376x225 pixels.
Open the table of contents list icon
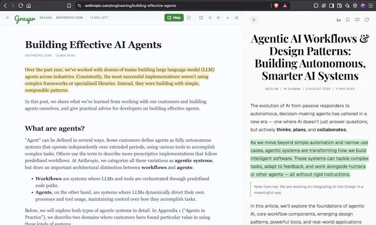tap(210, 17)
